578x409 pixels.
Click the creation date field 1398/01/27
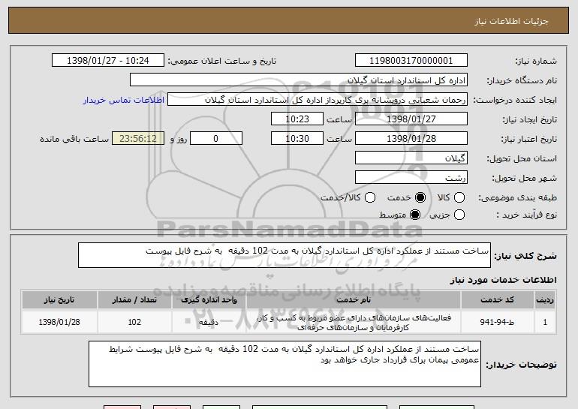click(x=411, y=119)
